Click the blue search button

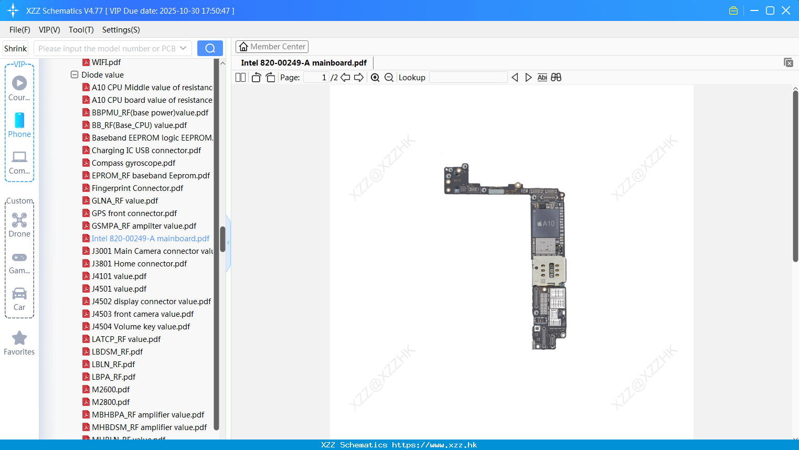pos(210,48)
